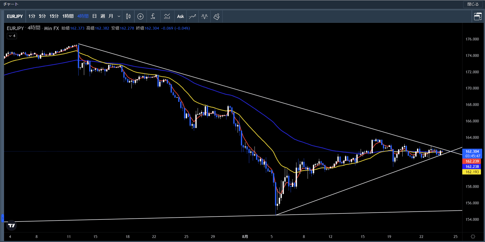Switch to the 15分 timeframe

54,16
